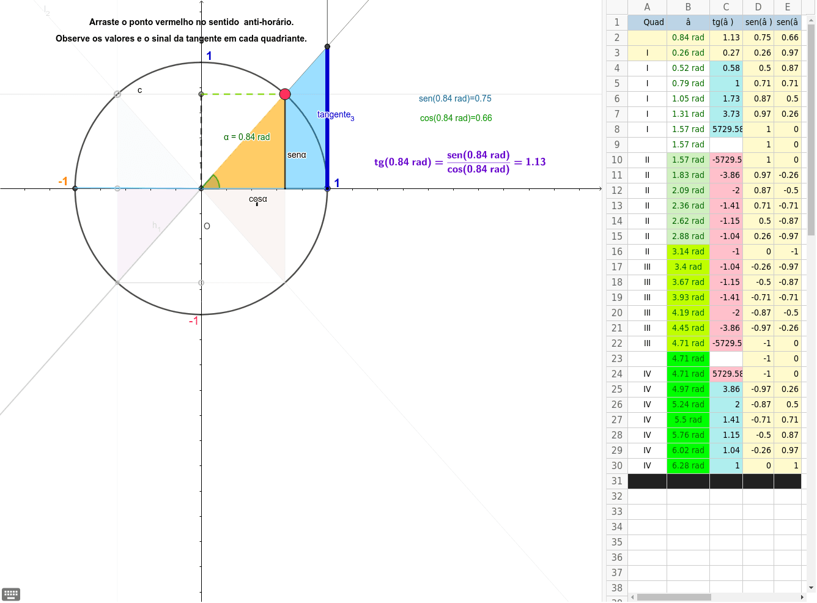Click cell '5.76 rad' in row 28
Image resolution: width=817 pixels, height=603 pixels.
(x=688, y=435)
